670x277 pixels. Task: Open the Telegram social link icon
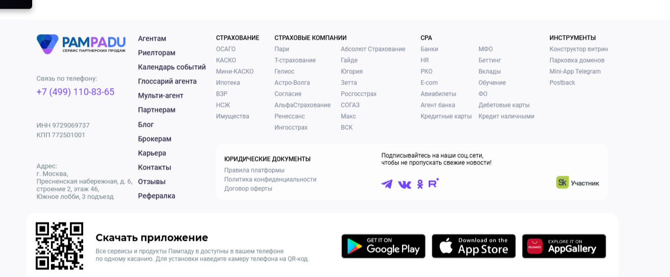387,184
